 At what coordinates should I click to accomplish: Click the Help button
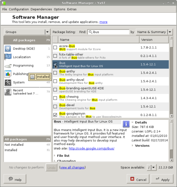tap(15, 179)
